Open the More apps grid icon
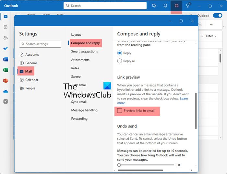 (x=6, y=101)
